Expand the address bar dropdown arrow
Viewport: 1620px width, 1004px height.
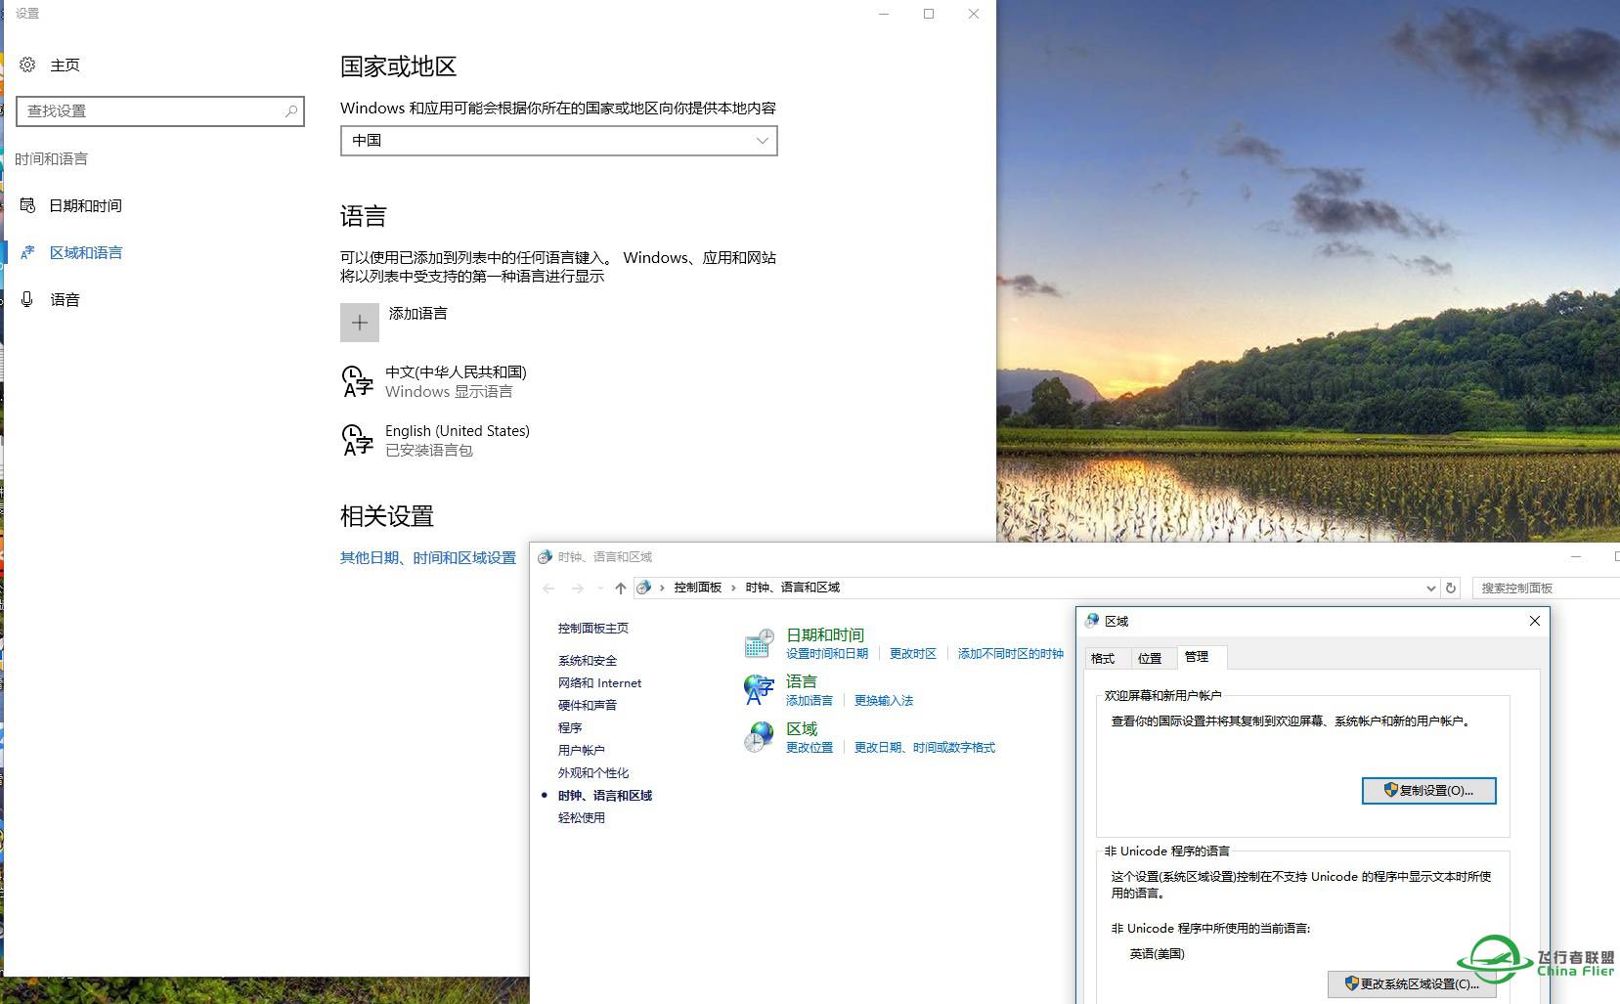coord(1430,588)
